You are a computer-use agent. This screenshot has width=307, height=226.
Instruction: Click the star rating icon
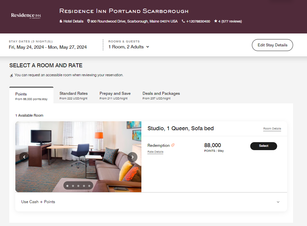216,21
